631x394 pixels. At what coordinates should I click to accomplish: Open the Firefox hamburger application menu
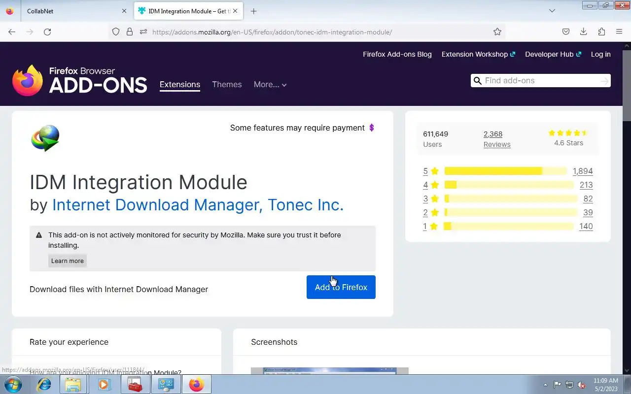(x=619, y=32)
